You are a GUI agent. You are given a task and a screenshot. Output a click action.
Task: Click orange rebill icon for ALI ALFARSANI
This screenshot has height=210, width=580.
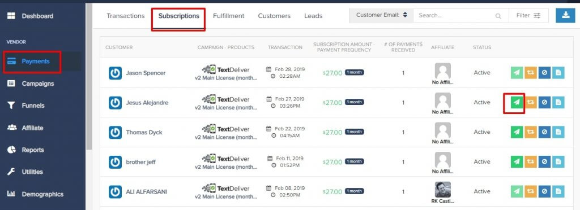click(531, 191)
